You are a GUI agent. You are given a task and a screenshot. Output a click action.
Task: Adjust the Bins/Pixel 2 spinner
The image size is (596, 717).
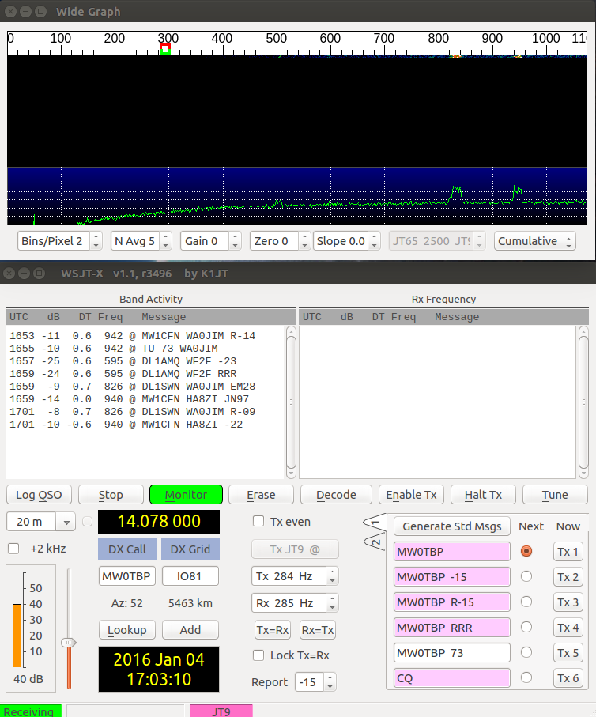pos(96,241)
